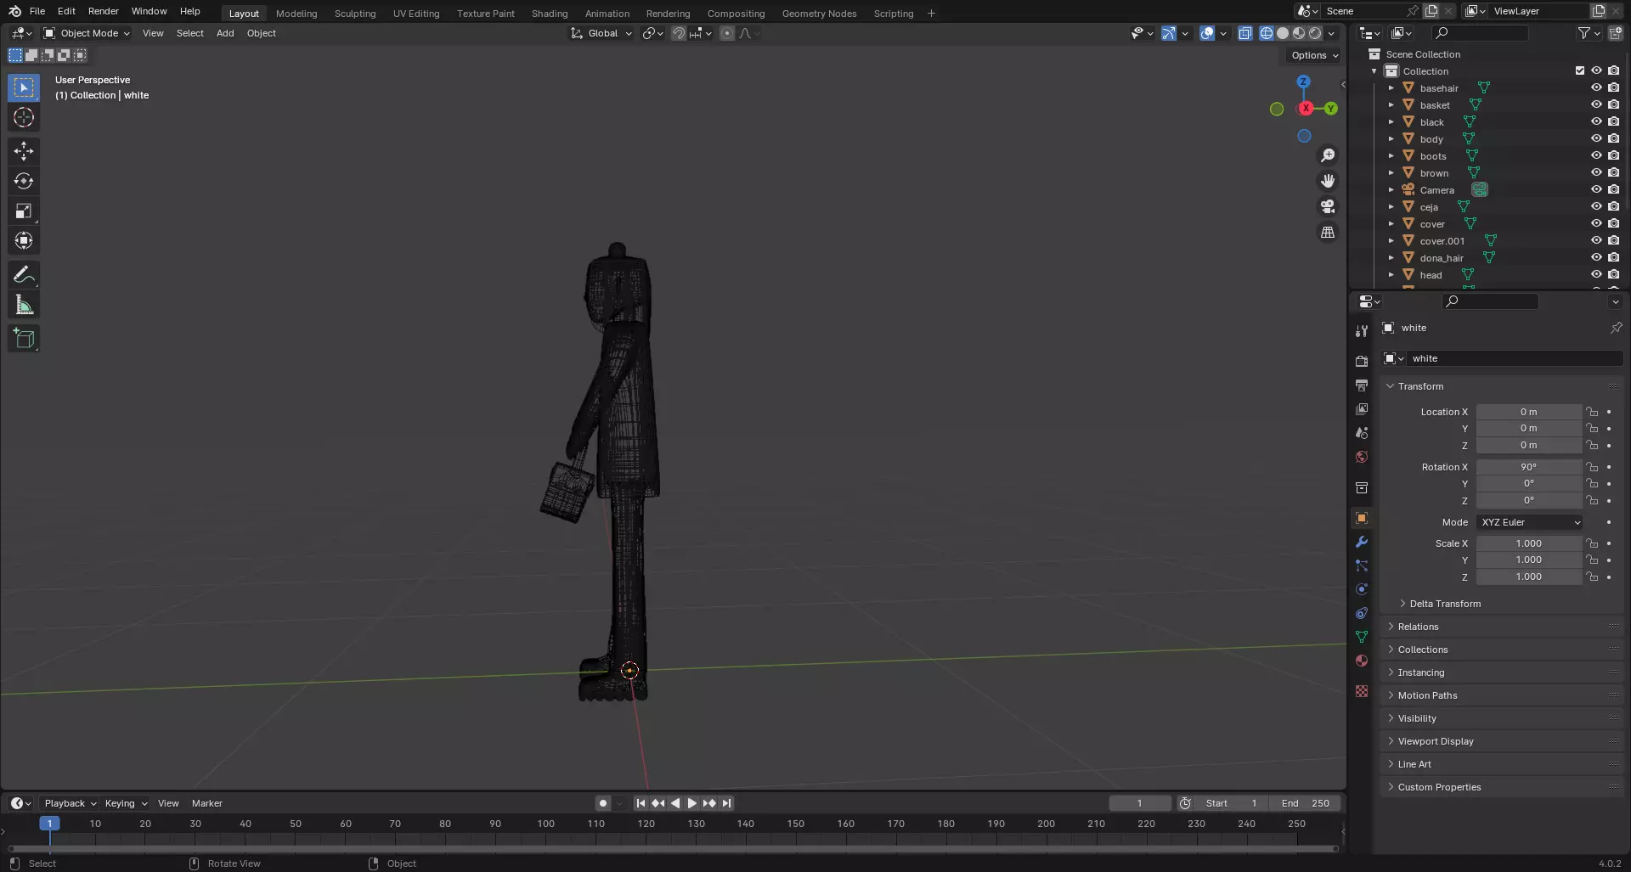
Task: Open Global transform orientation dropdown
Action: point(601,33)
